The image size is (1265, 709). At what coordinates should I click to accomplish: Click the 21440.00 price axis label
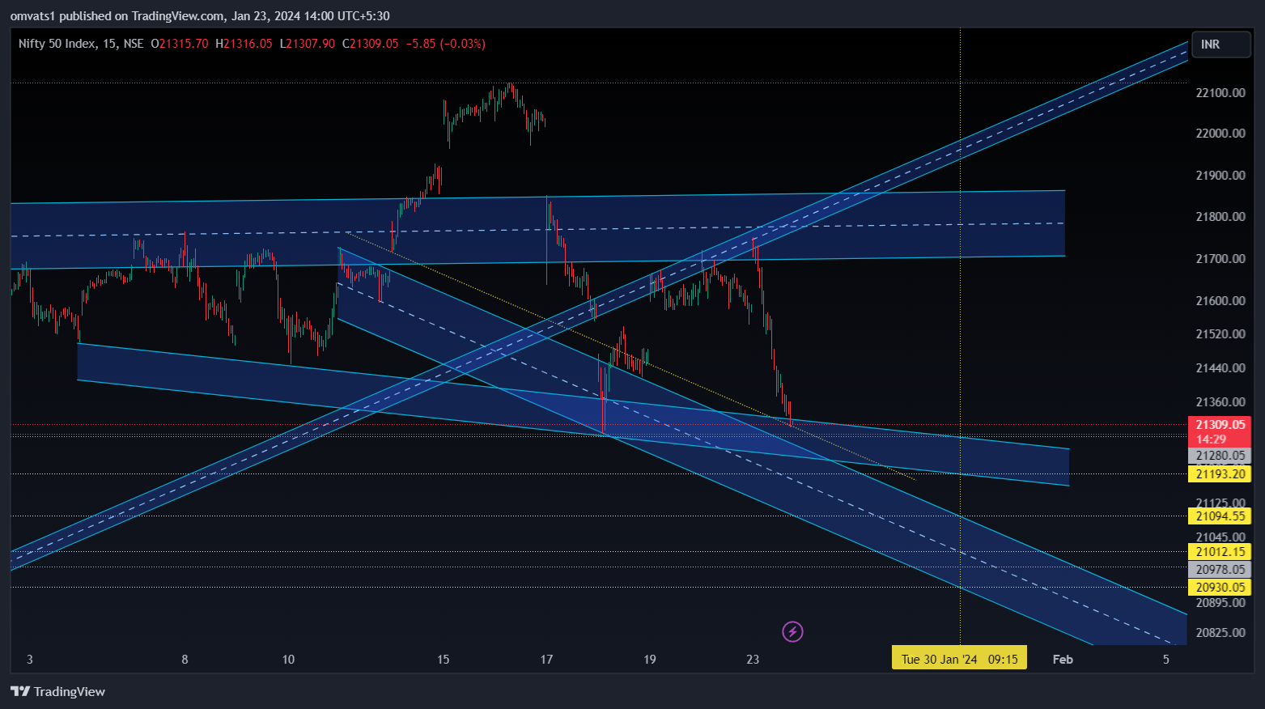(1220, 368)
